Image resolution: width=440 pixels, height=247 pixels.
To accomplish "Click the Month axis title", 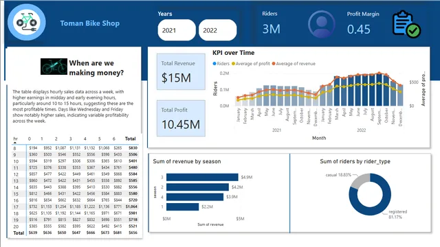I will 319,138.
